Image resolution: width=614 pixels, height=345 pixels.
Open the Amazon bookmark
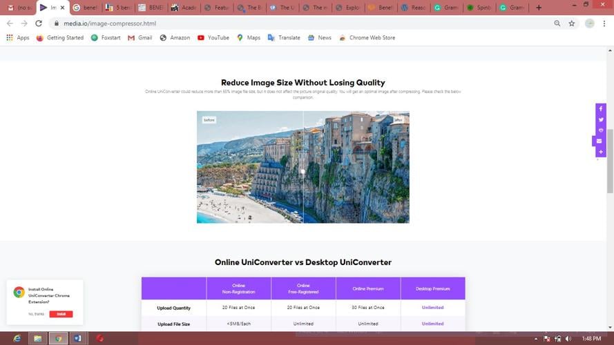[175, 37]
